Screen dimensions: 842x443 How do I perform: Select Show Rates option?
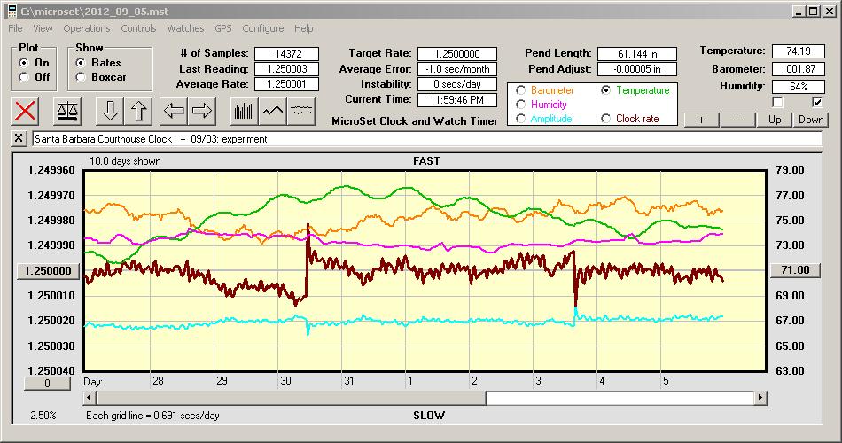coord(81,63)
